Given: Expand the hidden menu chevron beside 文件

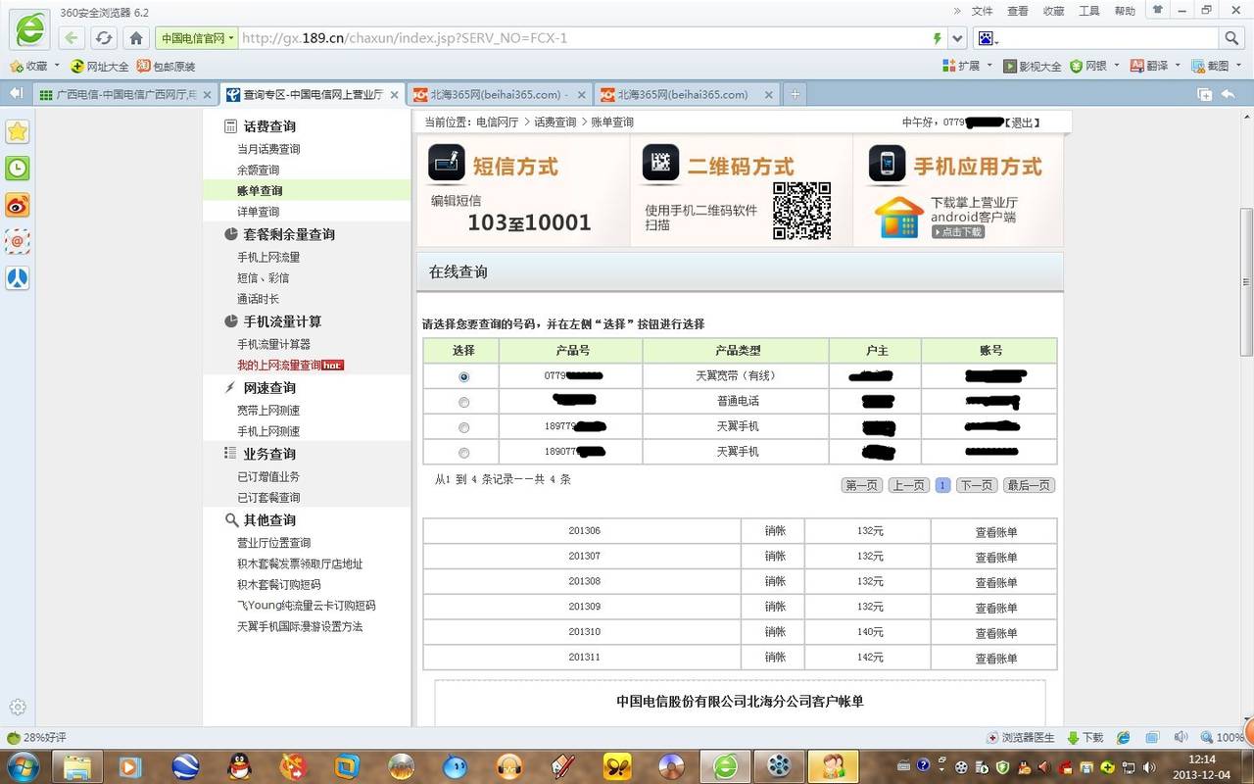Looking at the screenshot, I should pos(957,11).
